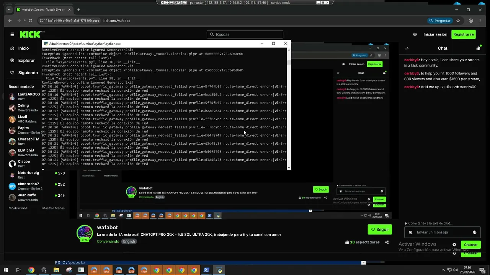This screenshot has width=490, height=275.
Task: Click Iniciar sesión
Action: (435, 34)
